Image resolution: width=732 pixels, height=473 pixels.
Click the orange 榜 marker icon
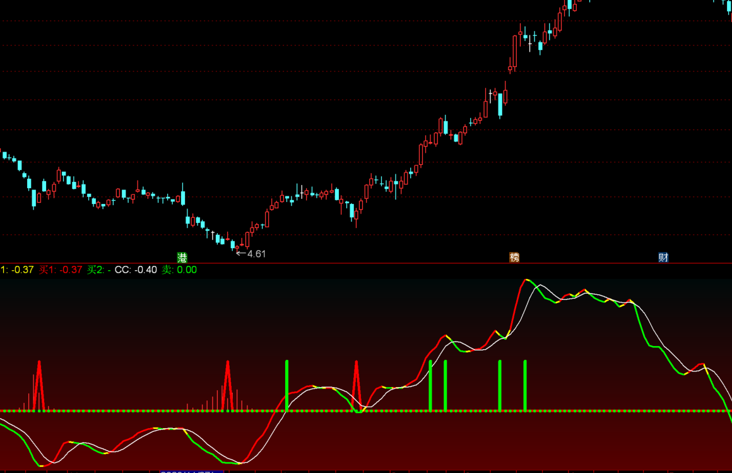coord(514,257)
